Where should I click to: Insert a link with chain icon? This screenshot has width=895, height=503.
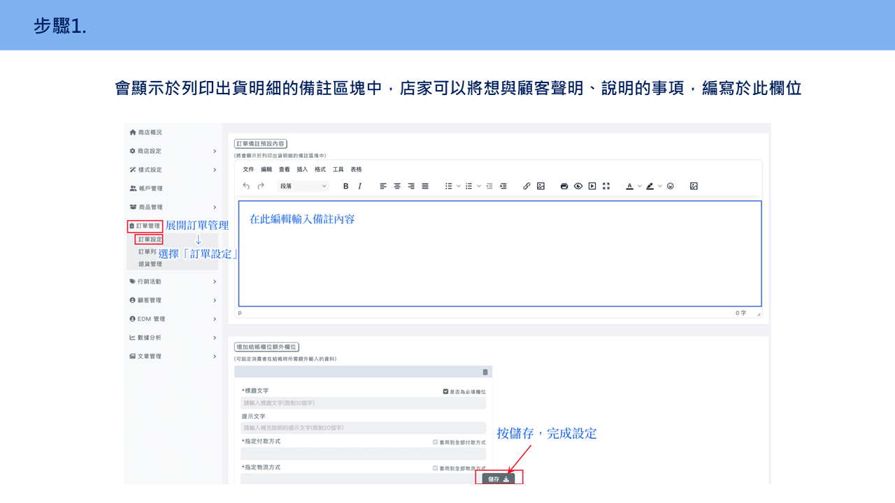tap(527, 186)
